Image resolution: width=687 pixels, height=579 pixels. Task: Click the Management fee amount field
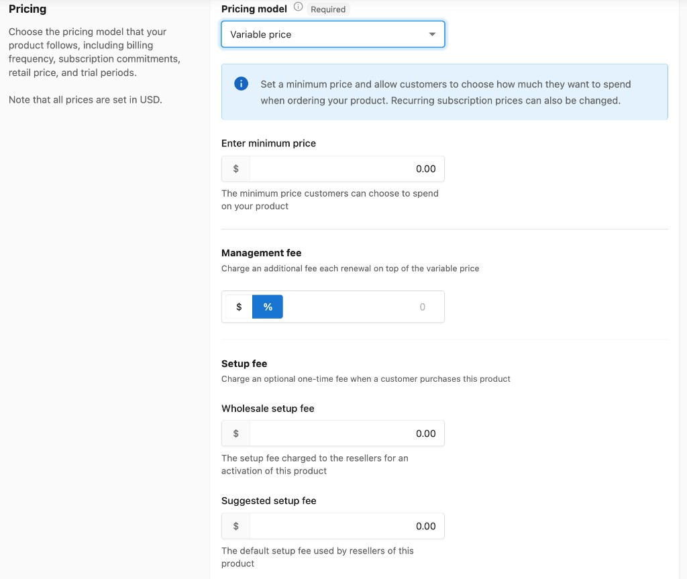pos(363,307)
